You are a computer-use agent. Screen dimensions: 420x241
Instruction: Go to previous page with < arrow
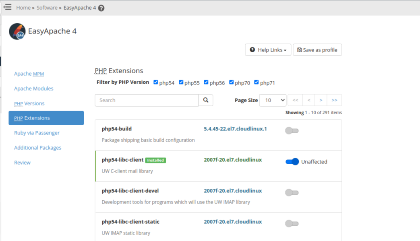309,100
